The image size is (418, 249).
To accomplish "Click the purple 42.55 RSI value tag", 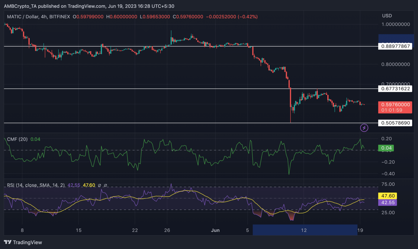I will 388,203.
